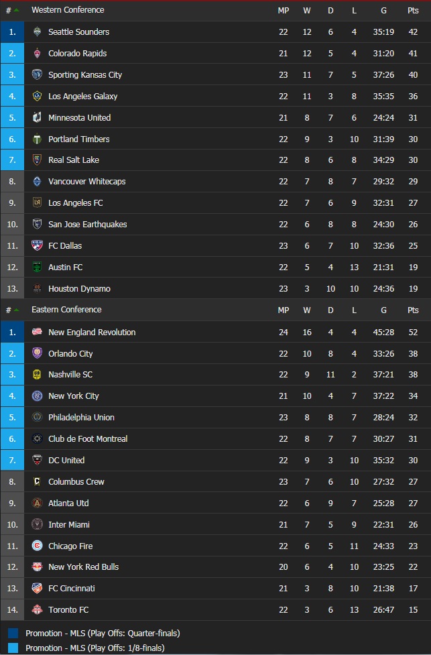This screenshot has height=655, width=431.
Task: Sort Eastern Conference by rank arrow
Action: coord(17,310)
